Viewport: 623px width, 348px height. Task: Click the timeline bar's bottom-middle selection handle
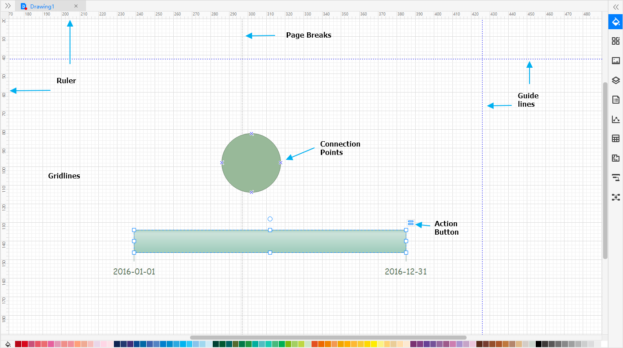point(270,253)
